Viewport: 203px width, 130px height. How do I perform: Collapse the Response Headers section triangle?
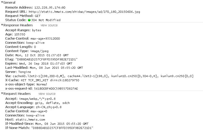pyautogui.click(x=2, y=25)
